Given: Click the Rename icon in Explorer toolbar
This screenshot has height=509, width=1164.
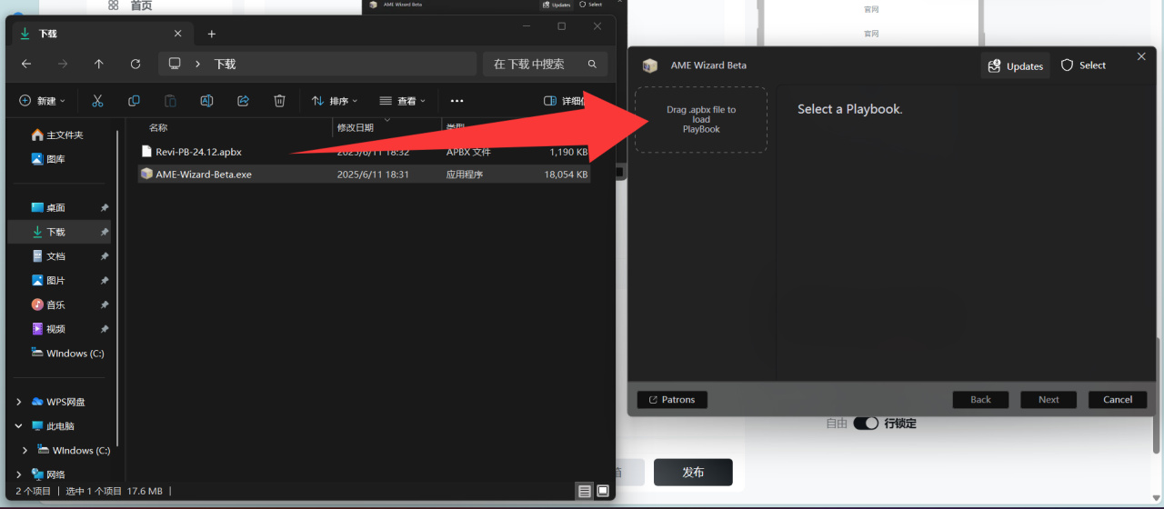Looking at the screenshot, I should [206, 101].
